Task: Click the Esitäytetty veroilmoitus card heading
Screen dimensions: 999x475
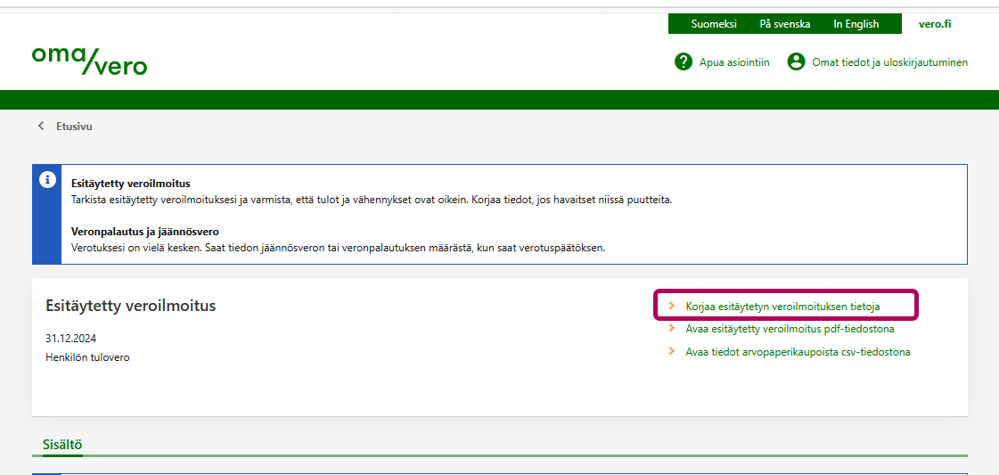Action: coord(130,306)
